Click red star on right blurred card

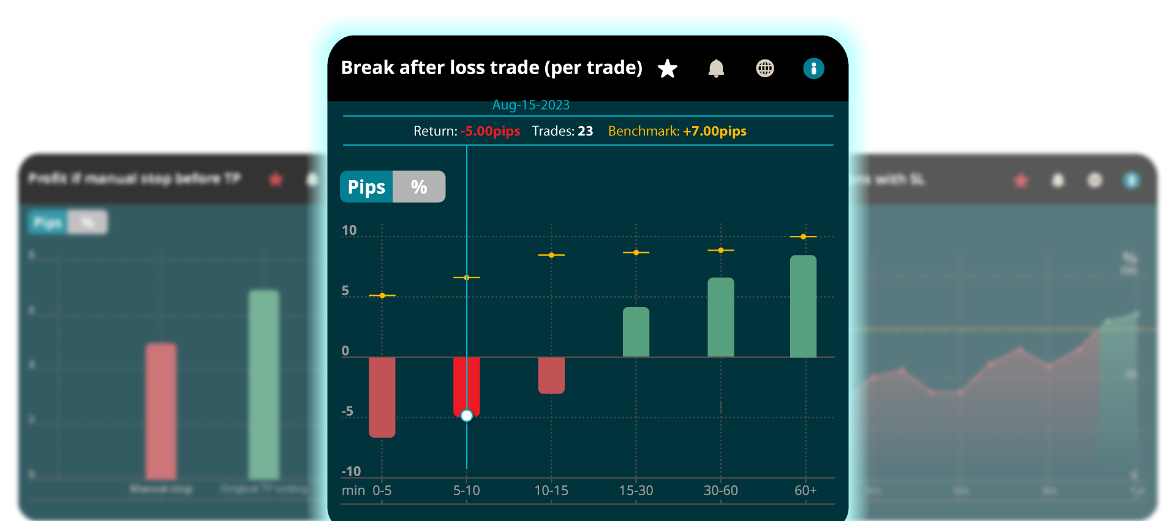1021,181
